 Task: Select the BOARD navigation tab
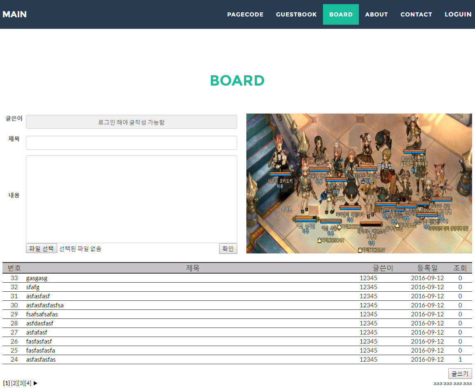(341, 14)
